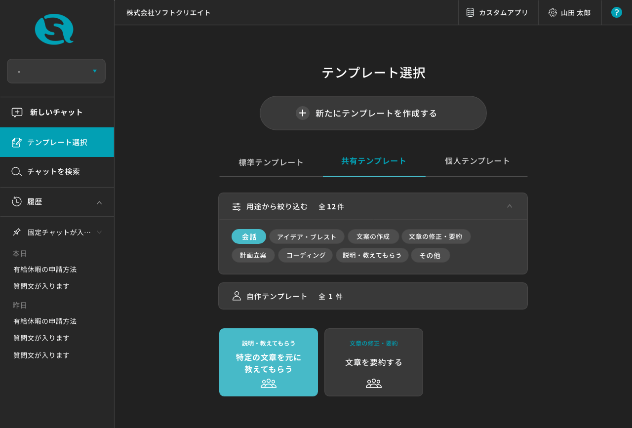The height and width of the screenshot is (428, 632).
Task: Toggle the 会話 filter chip
Action: point(249,236)
